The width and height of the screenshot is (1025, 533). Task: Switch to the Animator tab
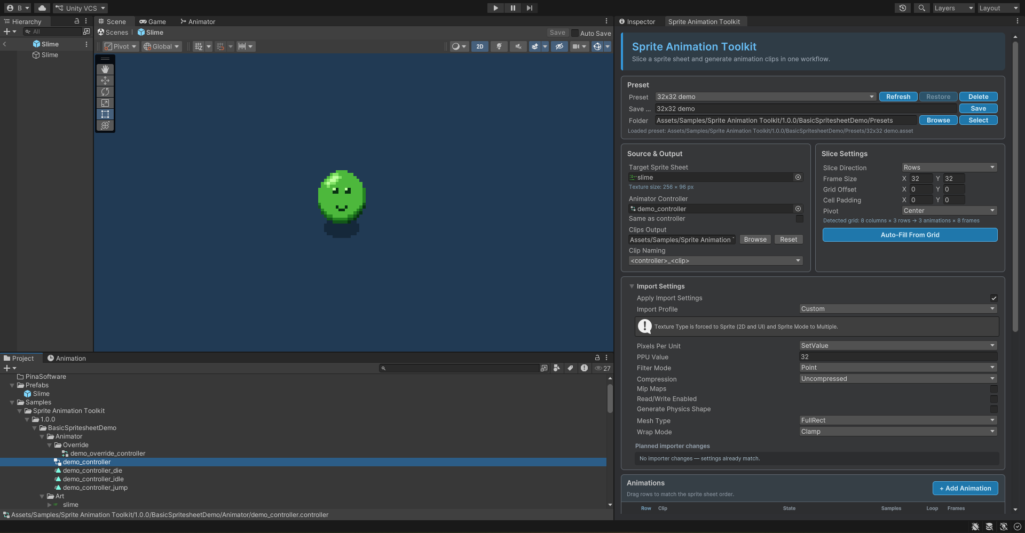click(198, 22)
